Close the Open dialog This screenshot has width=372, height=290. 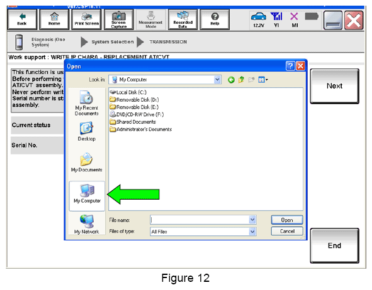click(x=301, y=66)
